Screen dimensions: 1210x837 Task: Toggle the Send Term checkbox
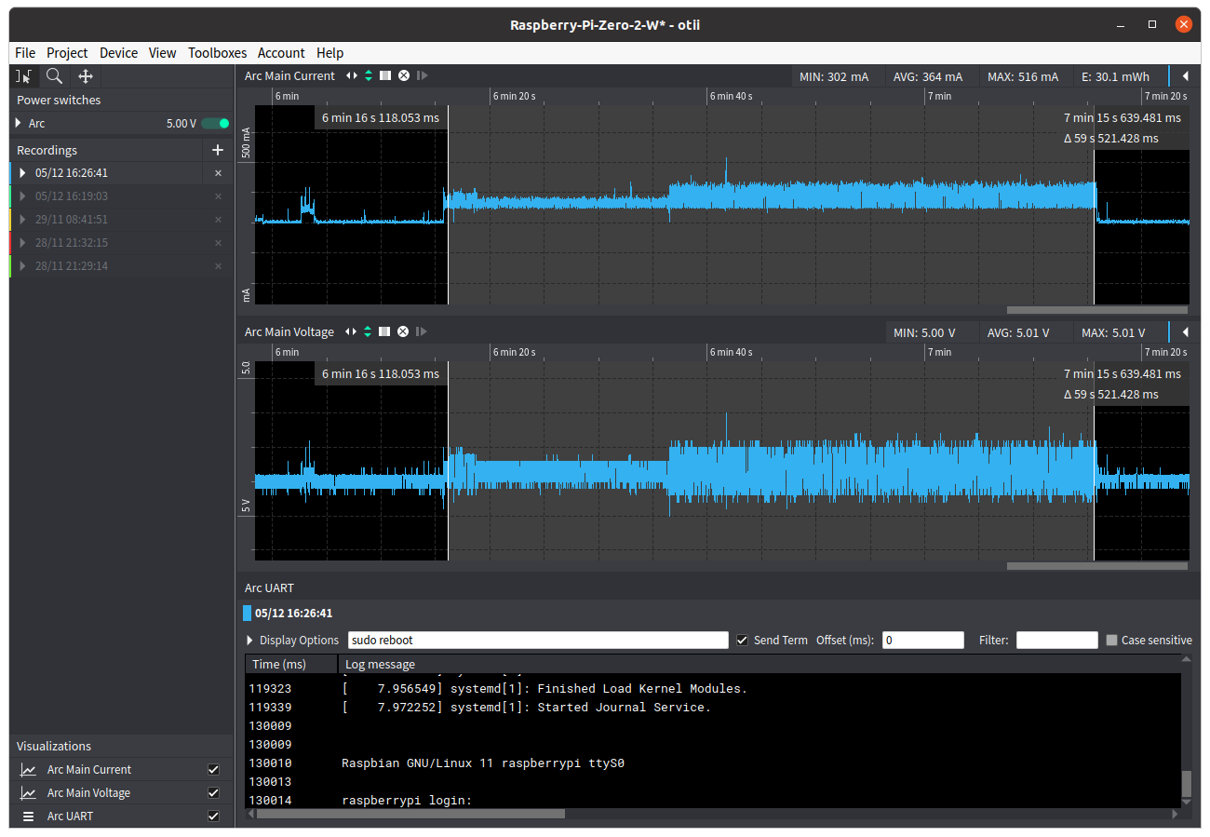coord(742,641)
